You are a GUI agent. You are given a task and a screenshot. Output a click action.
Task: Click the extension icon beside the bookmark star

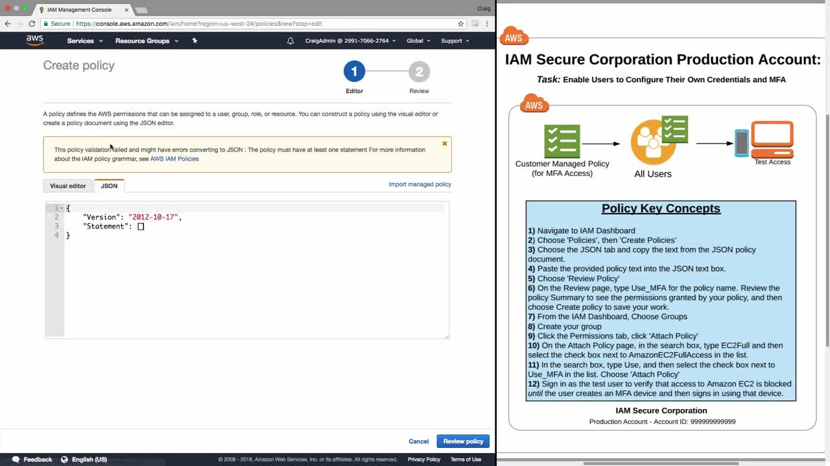point(475,23)
